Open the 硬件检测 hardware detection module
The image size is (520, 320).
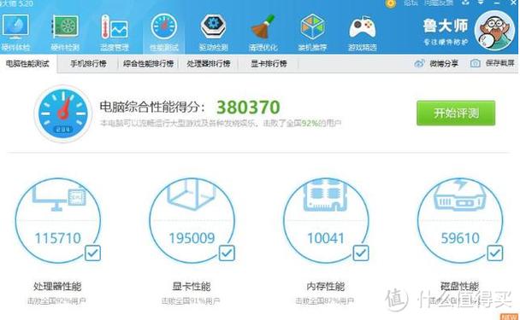tap(65, 32)
